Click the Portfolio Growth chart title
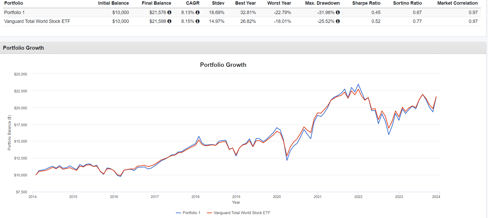The width and height of the screenshot is (488, 218). click(223, 65)
